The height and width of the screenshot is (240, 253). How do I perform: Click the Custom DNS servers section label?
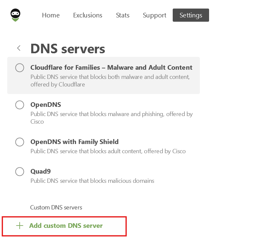pyautogui.click(x=56, y=207)
